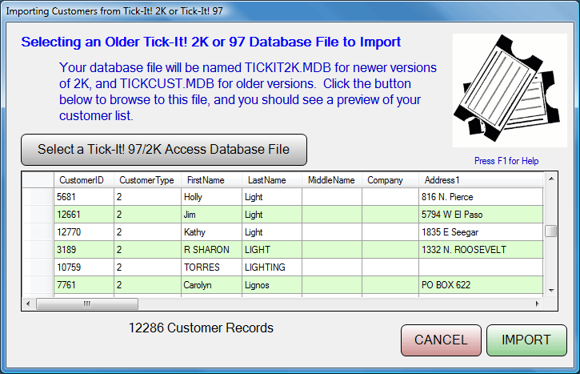Click the '12286 Customer Records' label
The width and height of the screenshot is (580, 374).
(x=201, y=328)
